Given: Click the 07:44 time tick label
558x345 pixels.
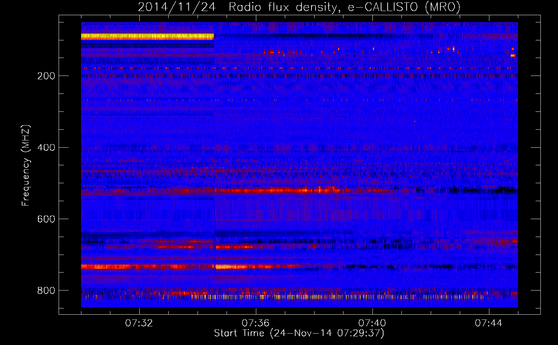Looking at the screenshot, I should pos(489,323).
